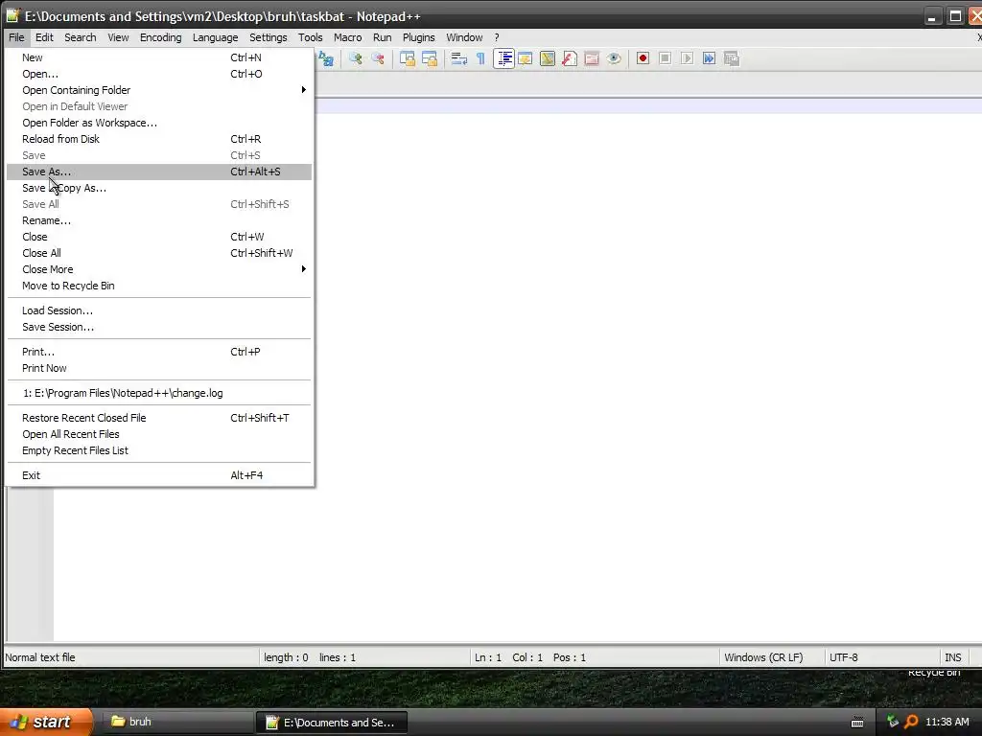Select Open Folder as Workspace... entry
The height and width of the screenshot is (736, 982).
coord(159,123)
